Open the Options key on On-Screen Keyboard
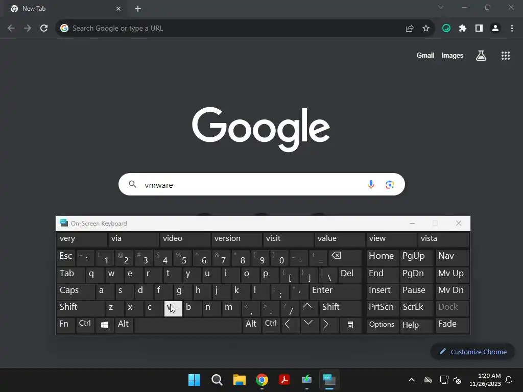Screen dimensions: 523x392 point(382,325)
